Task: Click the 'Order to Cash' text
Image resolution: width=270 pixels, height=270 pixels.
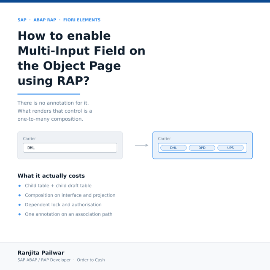Action: (91, 260)
